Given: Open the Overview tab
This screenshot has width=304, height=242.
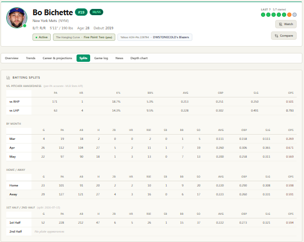Looking at the screenshot, I should 12,58.
